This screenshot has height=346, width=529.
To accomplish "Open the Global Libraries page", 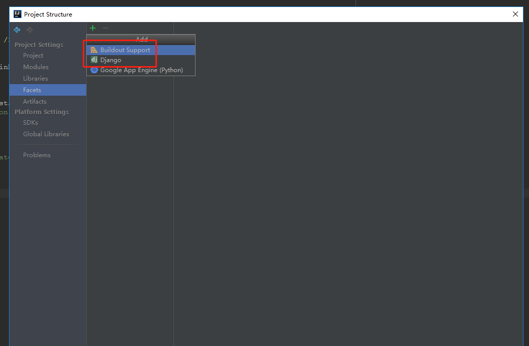I will (46, 134).
